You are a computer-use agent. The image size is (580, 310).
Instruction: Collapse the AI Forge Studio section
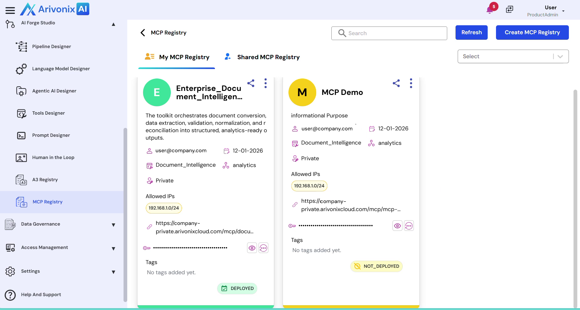point(113,24)
